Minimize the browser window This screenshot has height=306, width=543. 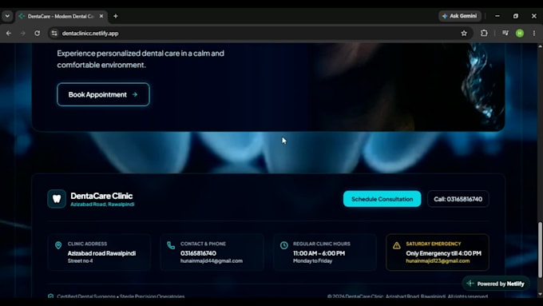(x=497, y=16)
